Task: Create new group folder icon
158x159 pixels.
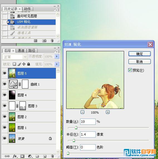Action: tap(37, 156)
